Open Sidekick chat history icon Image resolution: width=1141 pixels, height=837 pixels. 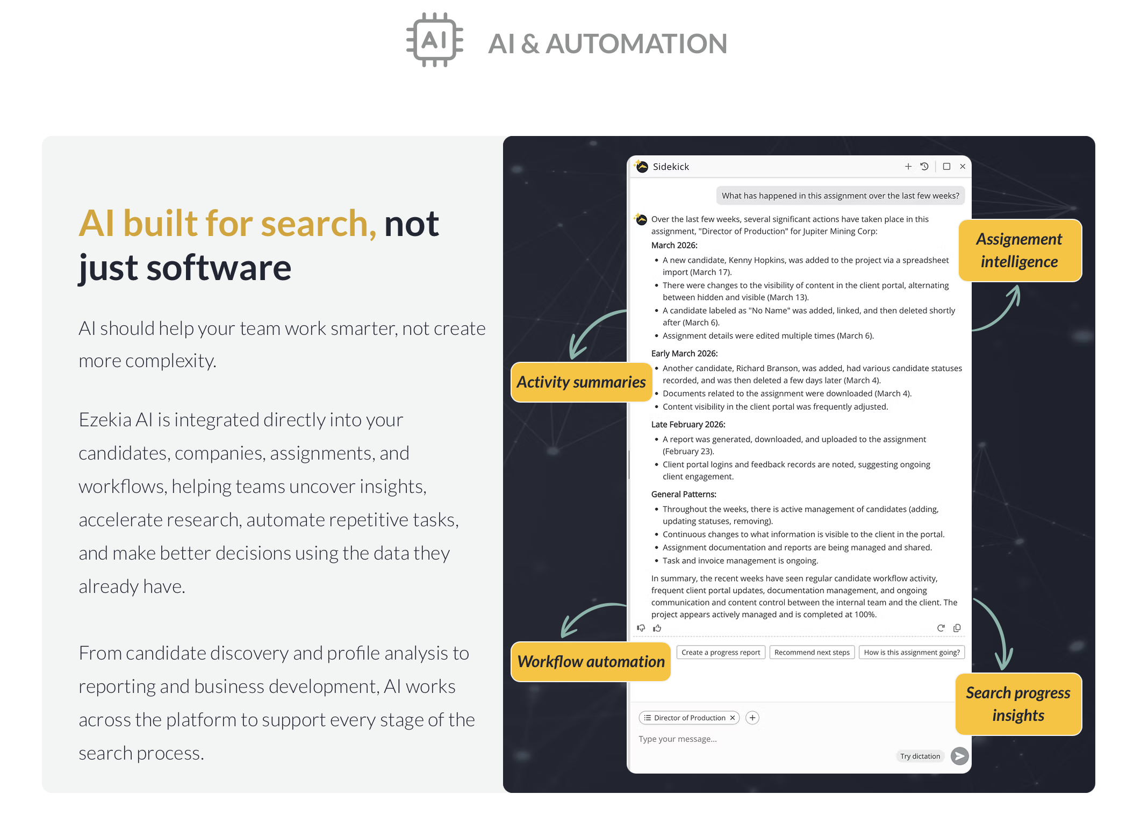click(924, 167)
